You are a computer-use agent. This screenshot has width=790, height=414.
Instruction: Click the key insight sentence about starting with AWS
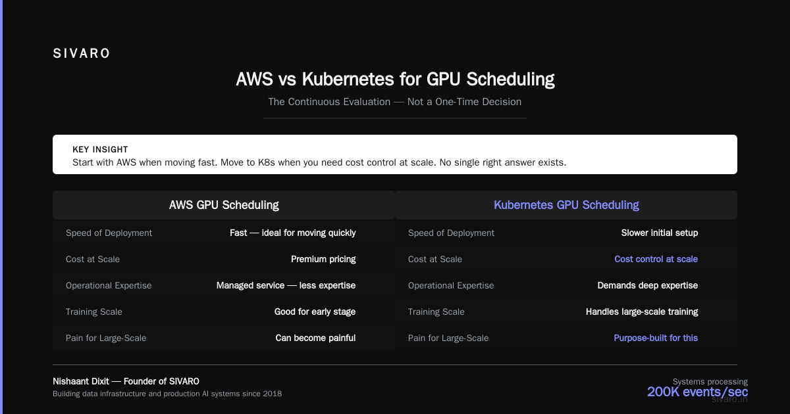[x=319, y=162]
